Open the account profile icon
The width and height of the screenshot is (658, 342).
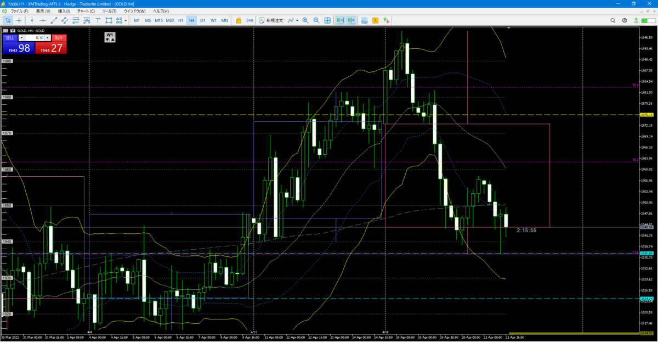click(626, 20)
